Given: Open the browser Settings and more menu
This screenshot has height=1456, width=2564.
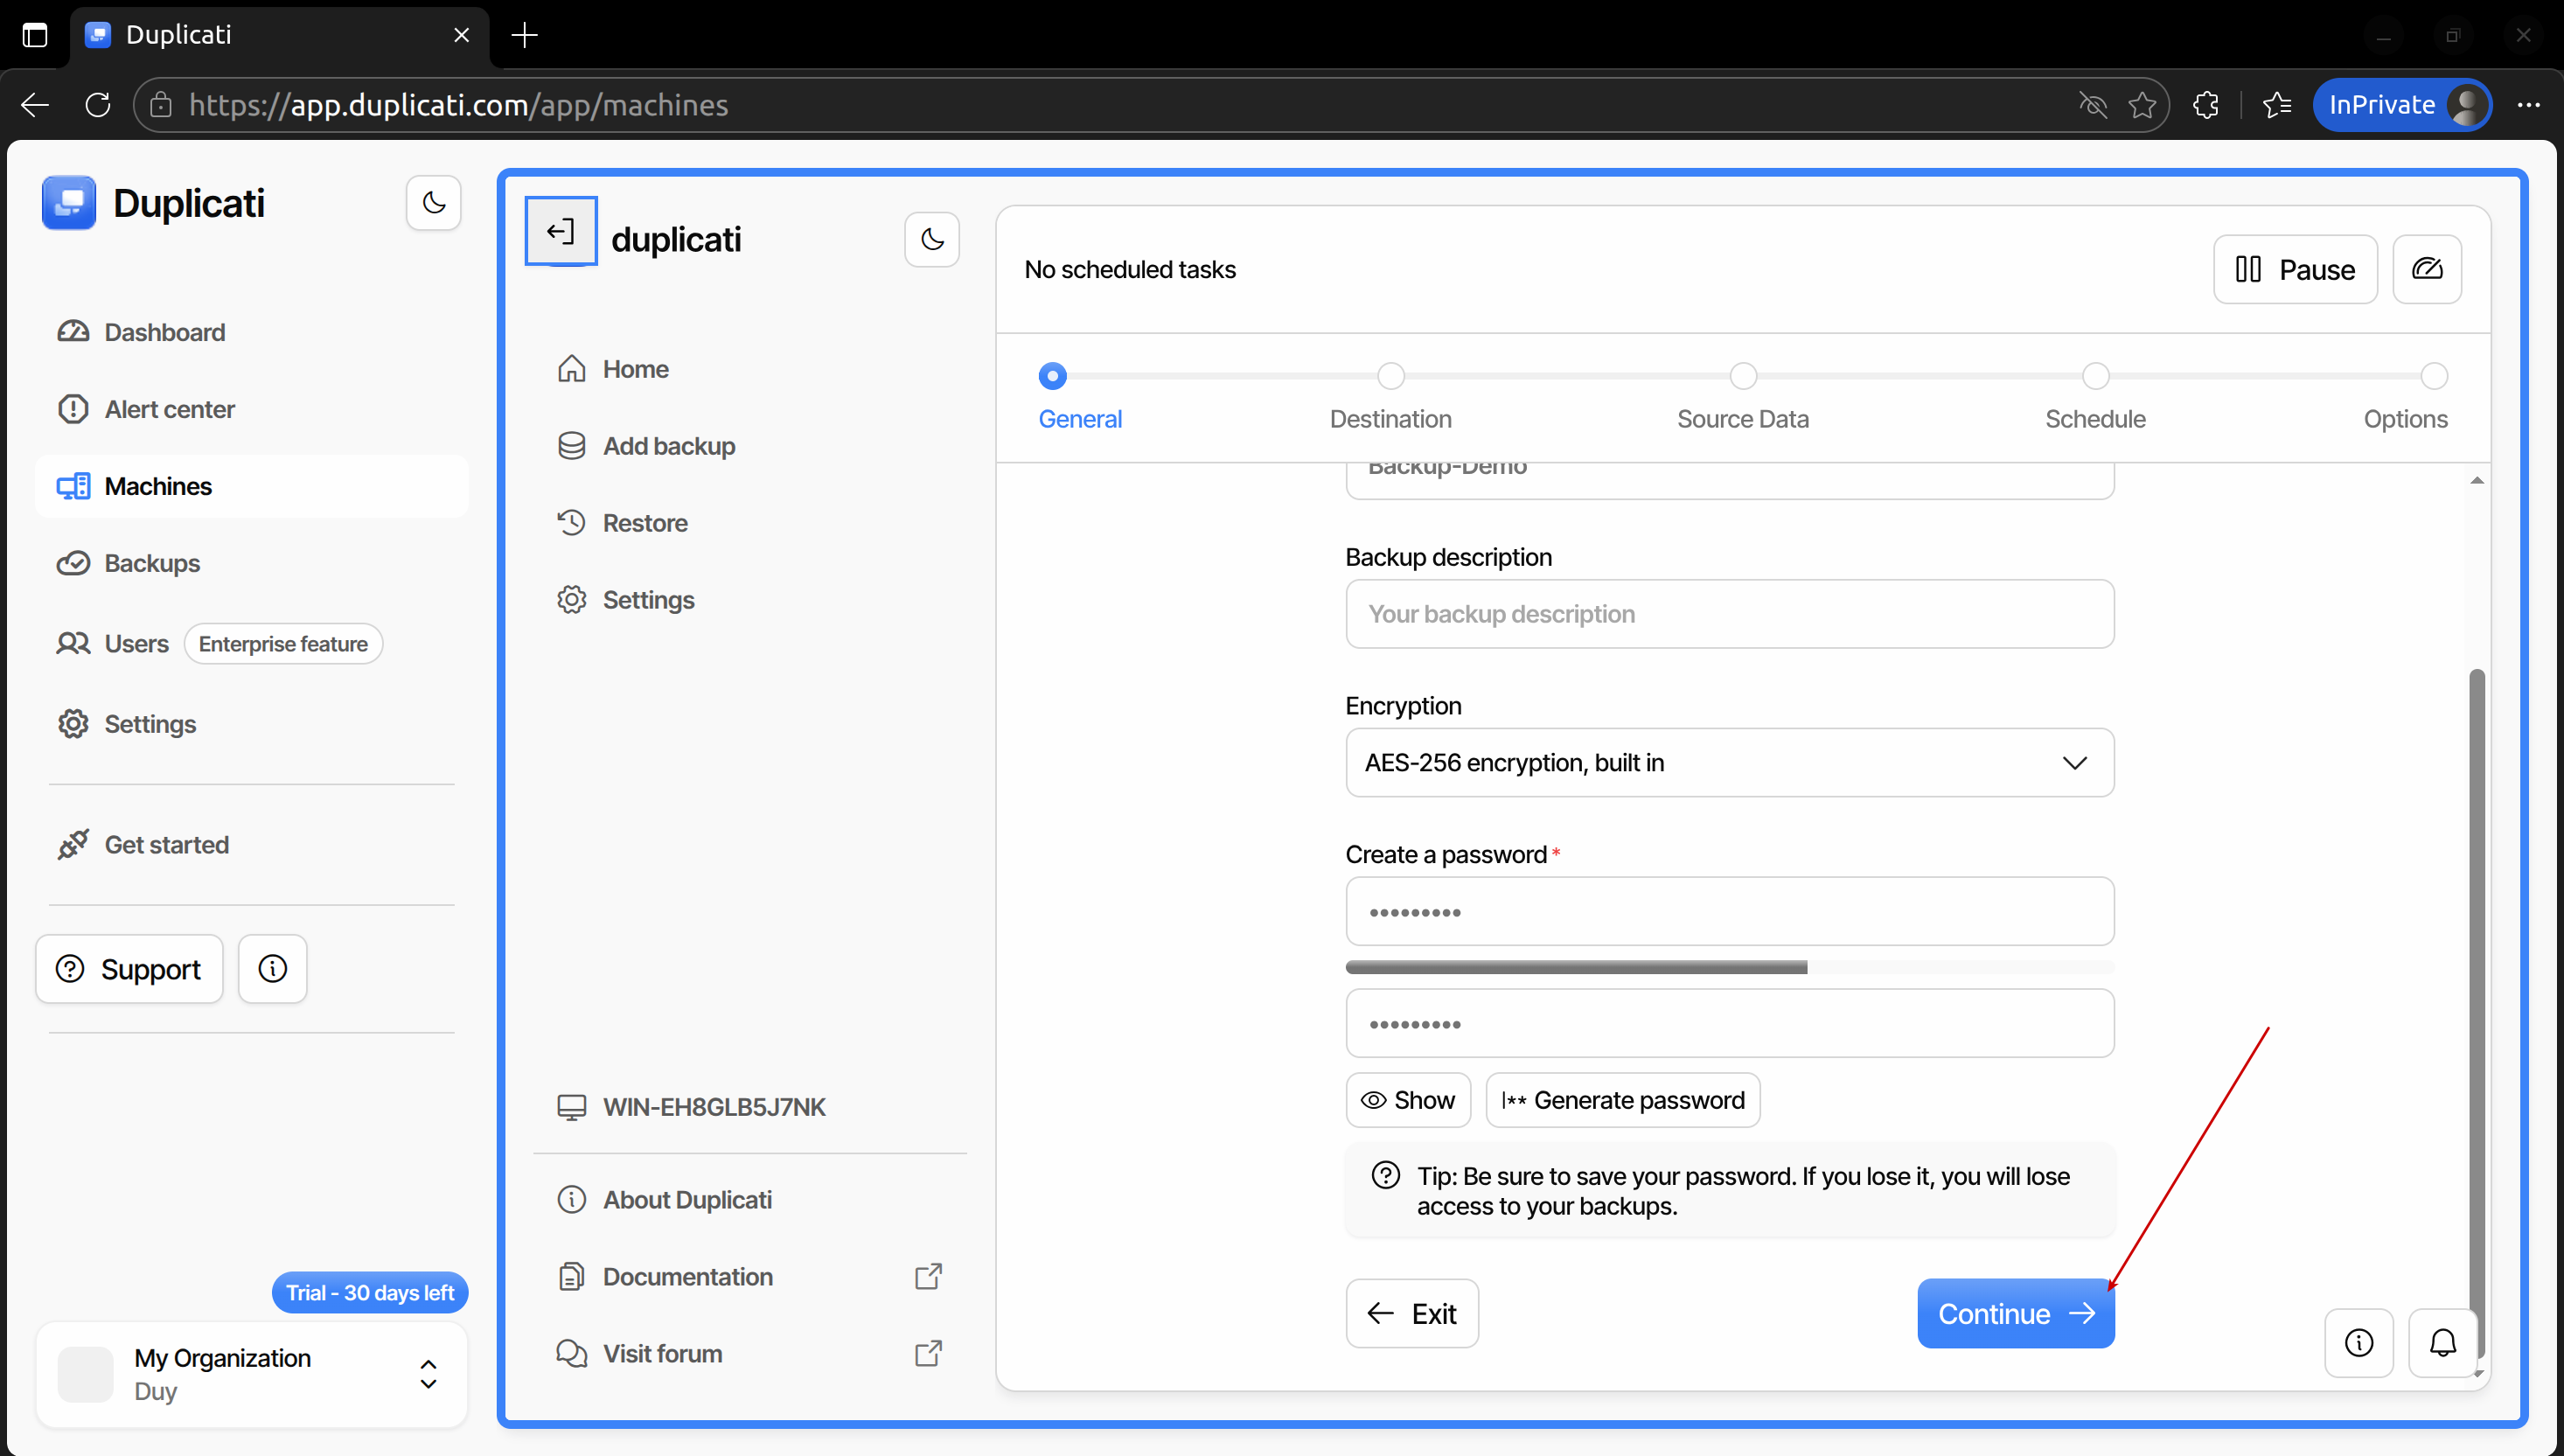Looking at the screenshot, I should 2528,105.
